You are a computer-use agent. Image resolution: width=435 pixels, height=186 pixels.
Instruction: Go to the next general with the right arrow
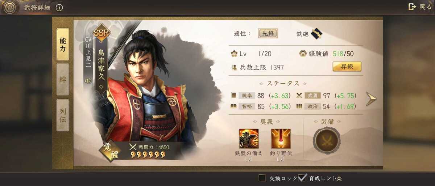tap(371, 99)
